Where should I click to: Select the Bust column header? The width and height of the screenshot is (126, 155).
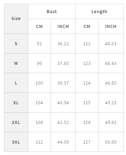(x=52, y=11)
